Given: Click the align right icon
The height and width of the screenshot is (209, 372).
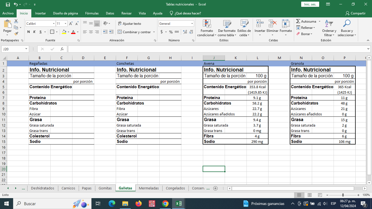Looking at the screenshot, I should (x=97, y=32).
